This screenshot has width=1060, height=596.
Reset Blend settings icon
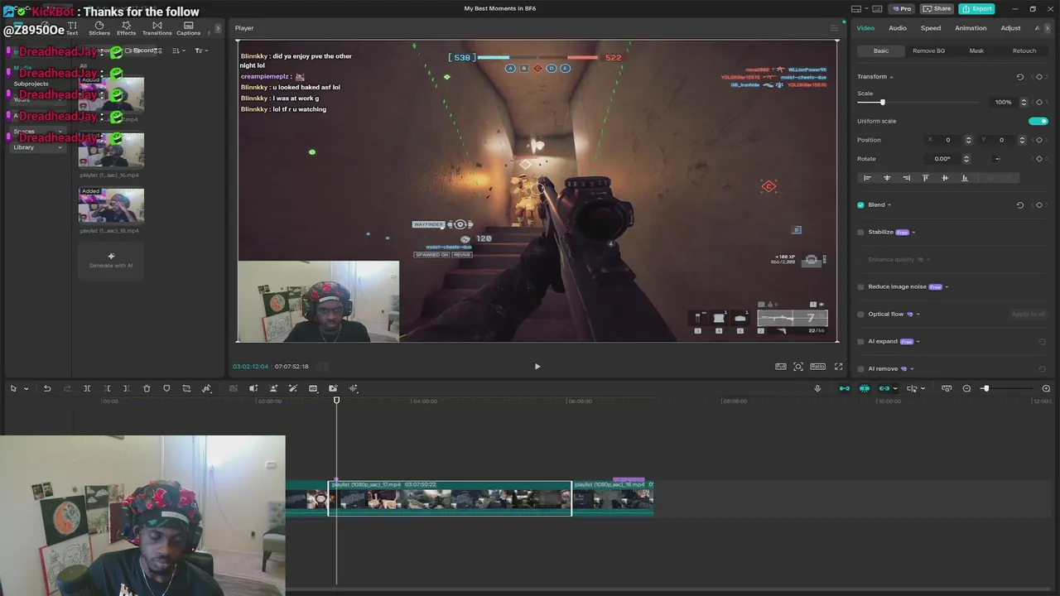pyautogui.click(x=1020, y=205)
